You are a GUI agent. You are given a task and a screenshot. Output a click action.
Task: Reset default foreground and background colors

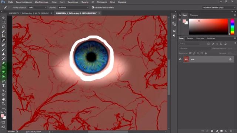click(1, 112)
